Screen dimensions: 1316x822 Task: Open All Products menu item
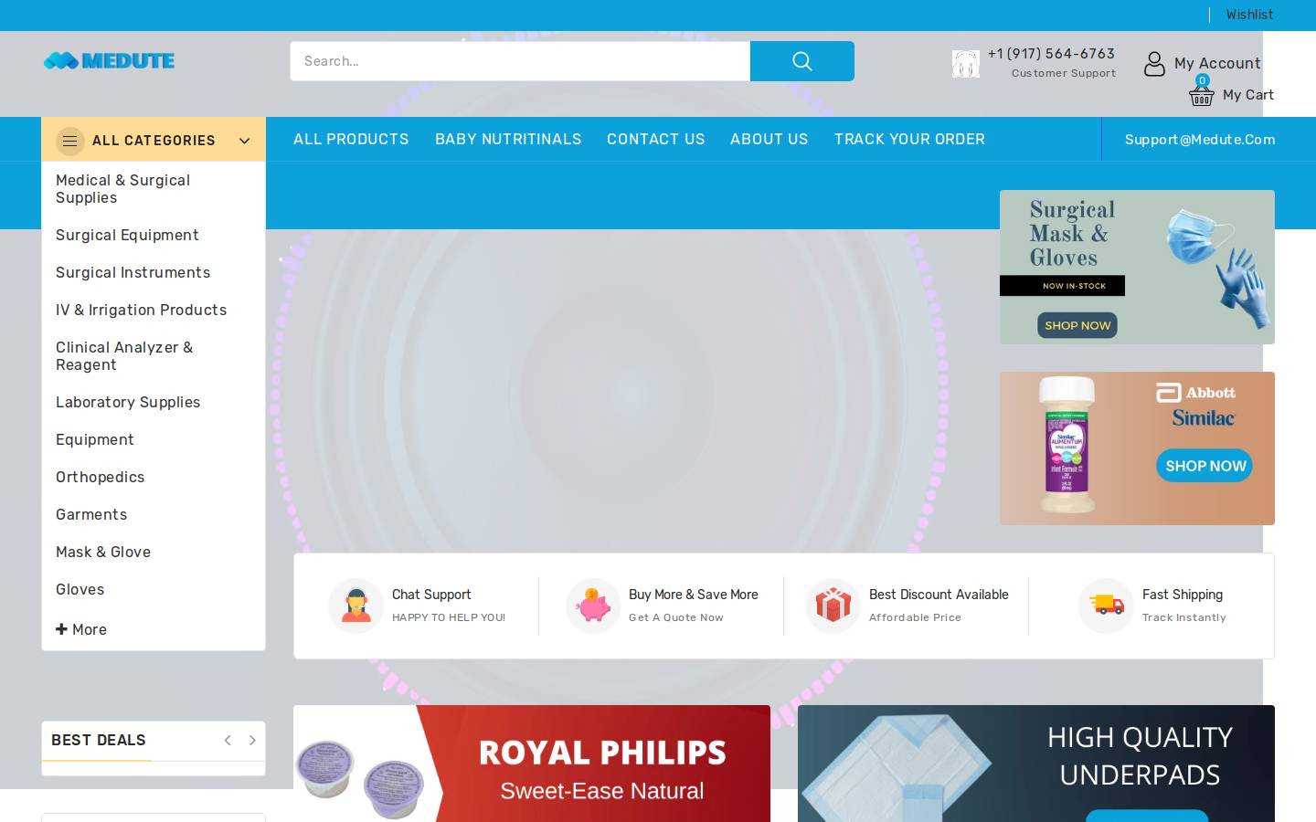point(351,139)
